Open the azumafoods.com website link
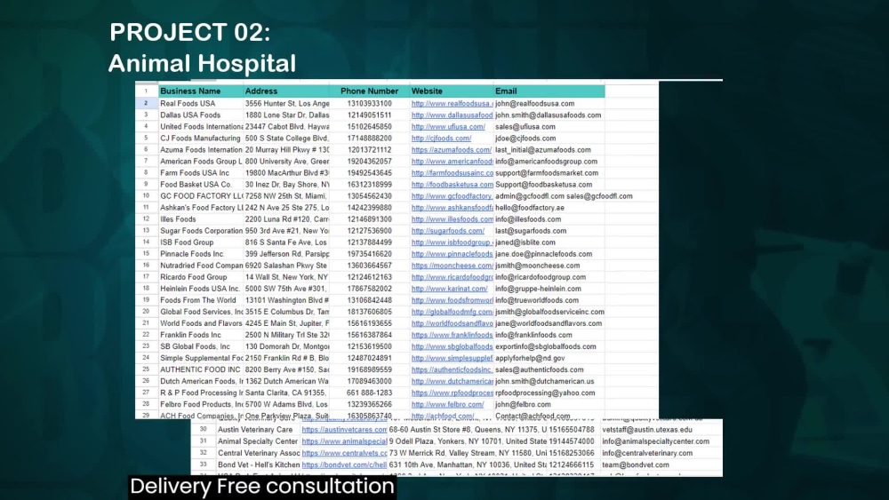Image resolution: width=889 pixels, height=500 pixels. click(452, 150)
